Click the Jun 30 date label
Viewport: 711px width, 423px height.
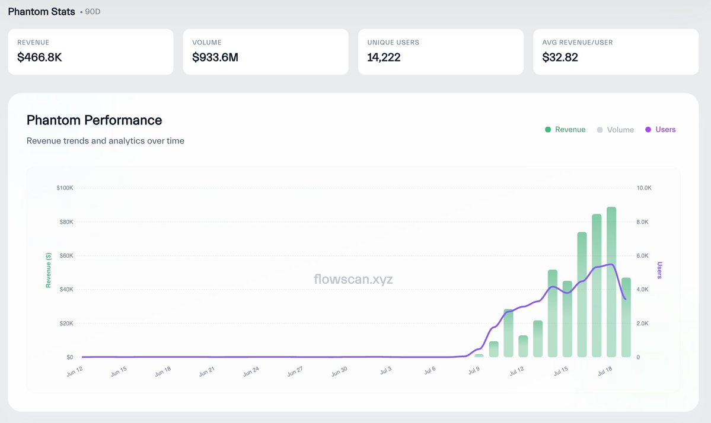pos(339,371)
